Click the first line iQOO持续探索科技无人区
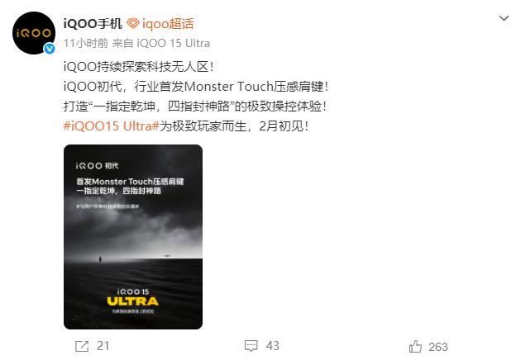The image size is (521, 360). point(139,67)
